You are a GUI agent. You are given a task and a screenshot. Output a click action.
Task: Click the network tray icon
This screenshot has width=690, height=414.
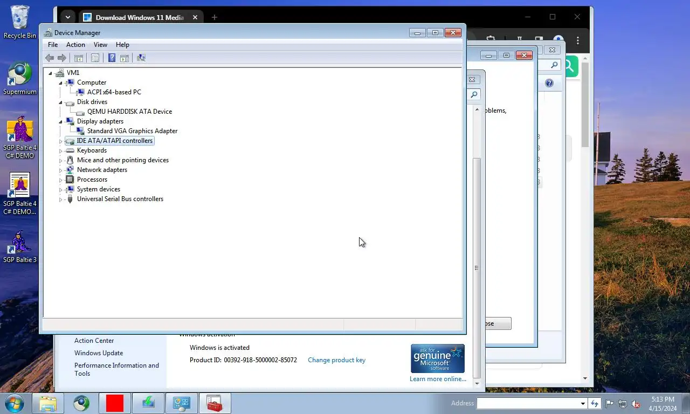point(623,404)
